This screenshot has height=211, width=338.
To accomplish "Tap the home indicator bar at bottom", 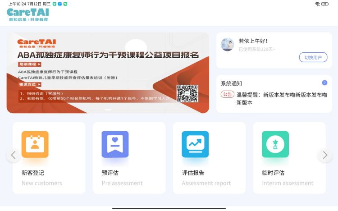I will [169, 208].
